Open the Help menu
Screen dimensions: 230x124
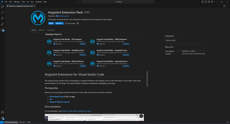click(x=45, y=2)
